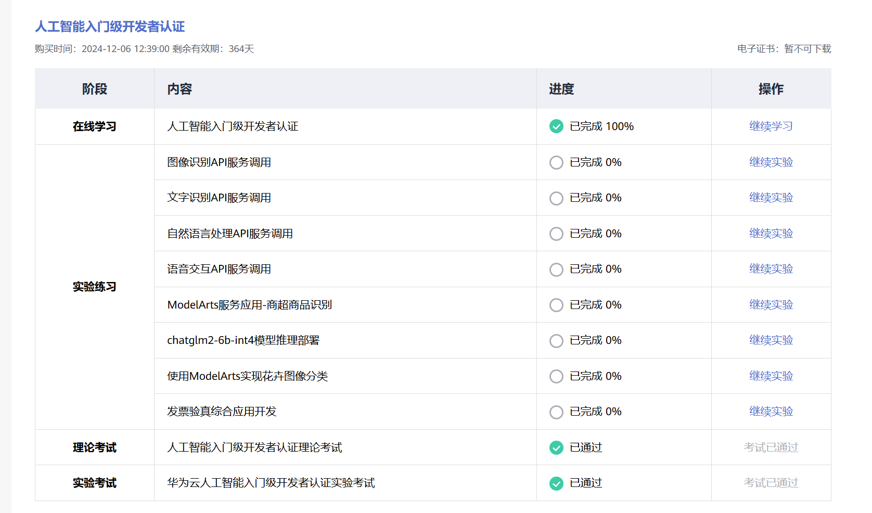Open 继续实验 for chatglm2-6b-int4模型推理部署
The height and width of the screenshot is (513, 872).
click(x=771, y=340)
